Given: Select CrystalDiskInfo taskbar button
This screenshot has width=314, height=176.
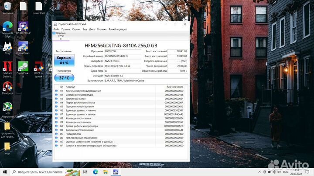Looking at the screenshot, I should (116, 172).
